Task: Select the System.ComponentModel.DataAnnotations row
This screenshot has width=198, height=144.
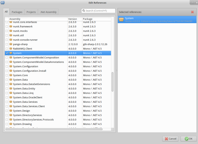Action: 58,62
